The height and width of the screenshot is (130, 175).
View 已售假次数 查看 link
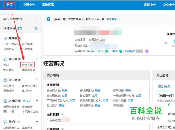pyautogui.click(x=64, y=91)
